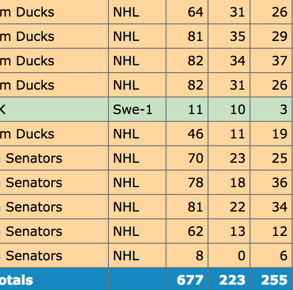The image size is (293, 290).
Task: Click the cell containing 46
Action: 195,134
